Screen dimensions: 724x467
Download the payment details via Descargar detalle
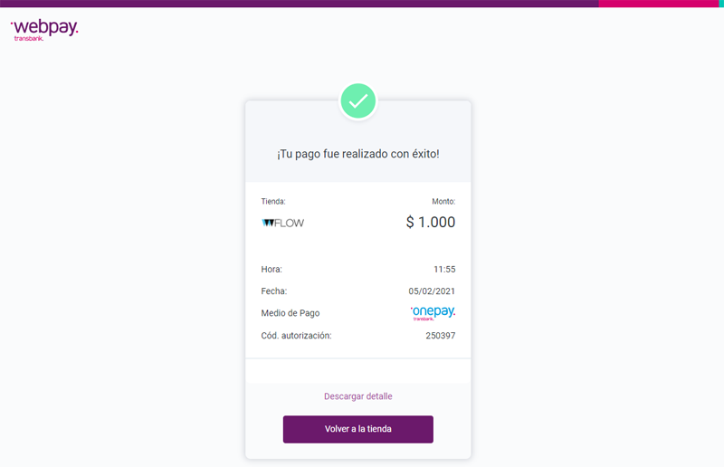tap(357, 396)
